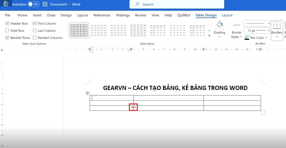
Task: Open the Shading dropdown arrow
Action: pyautogui.click(x=219, y=37)
